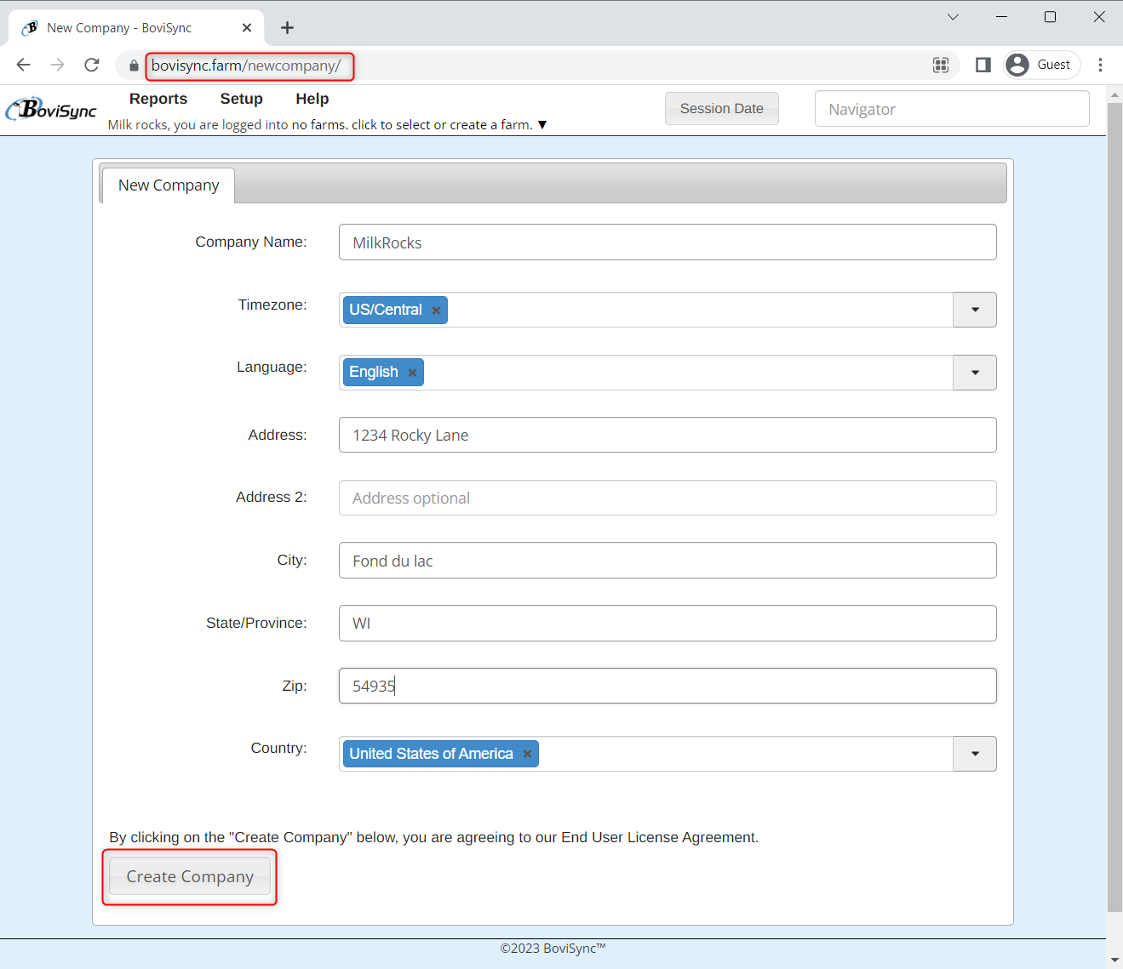The width and height of the screenshot is (1123, 969).
Task: Click the Timezone label
Action: click(x=272, y=305)
